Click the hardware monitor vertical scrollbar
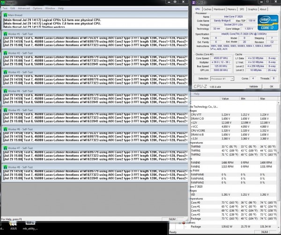Viewport: 281px width, 235px height. point(278,152)
